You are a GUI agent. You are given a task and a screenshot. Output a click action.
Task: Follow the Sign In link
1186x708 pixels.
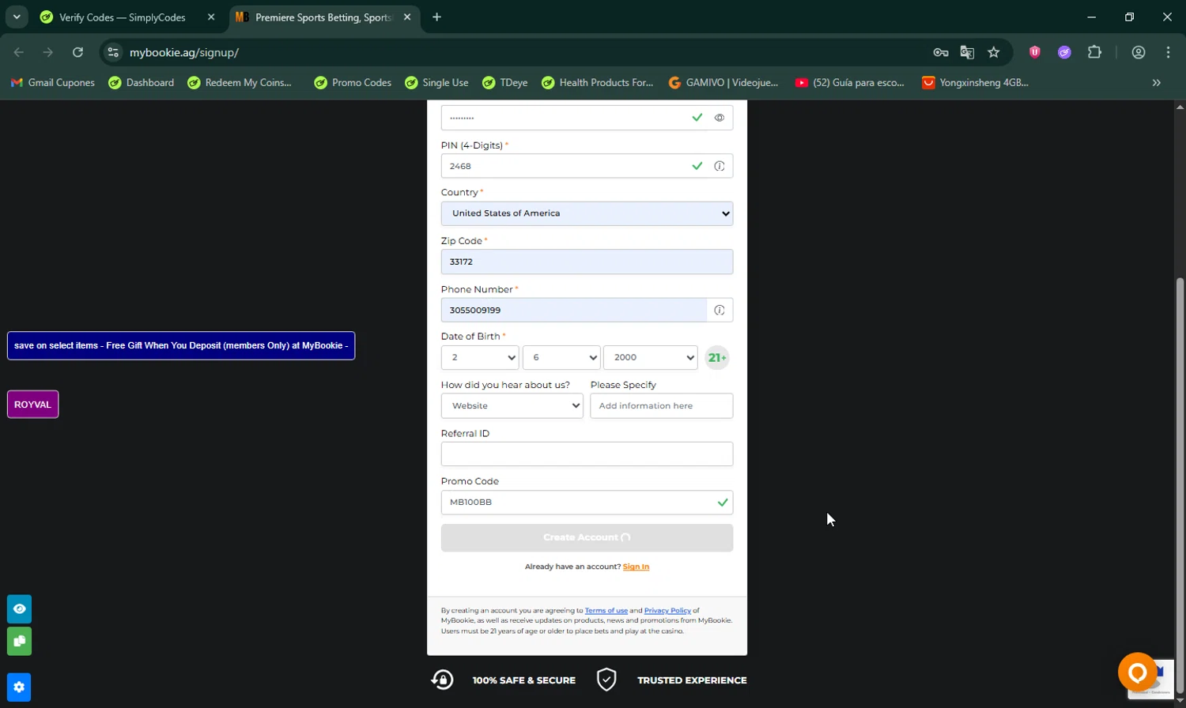pos(636,567)
